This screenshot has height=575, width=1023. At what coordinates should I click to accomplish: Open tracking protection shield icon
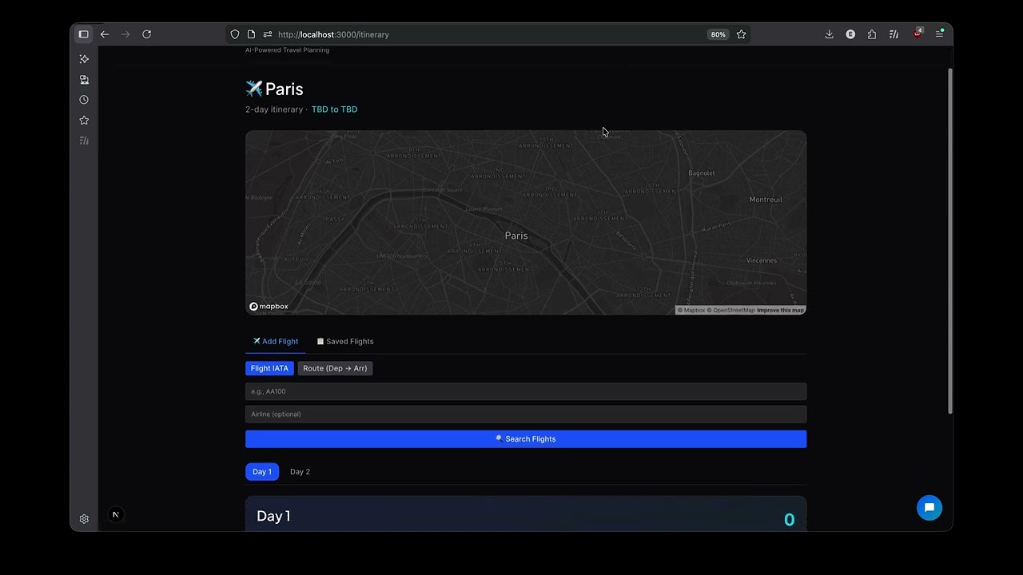(x=235, y=34)
